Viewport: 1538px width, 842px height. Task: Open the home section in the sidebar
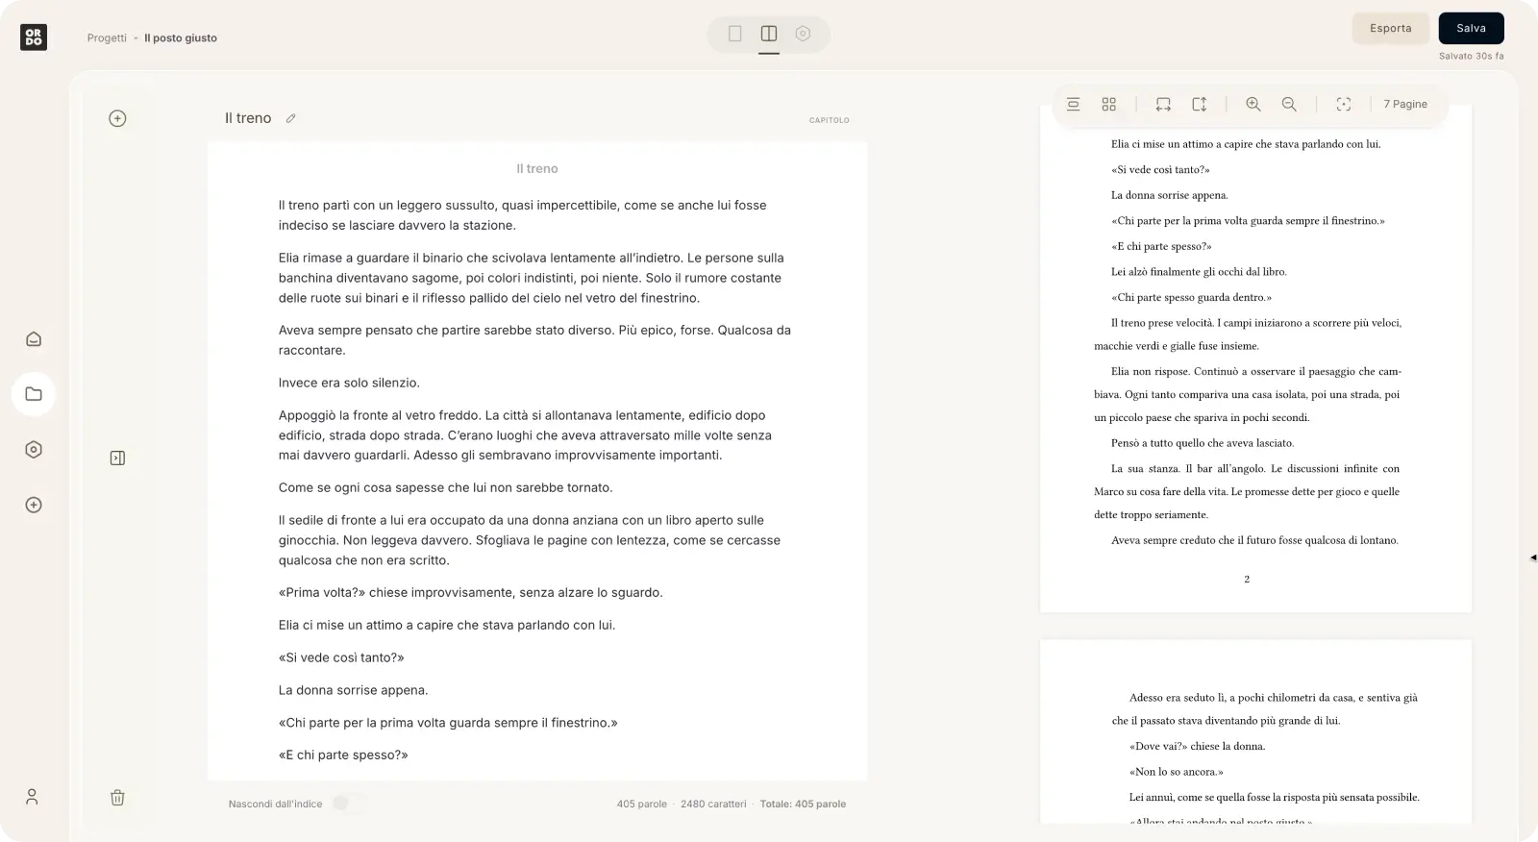click(x=34, y=338)
